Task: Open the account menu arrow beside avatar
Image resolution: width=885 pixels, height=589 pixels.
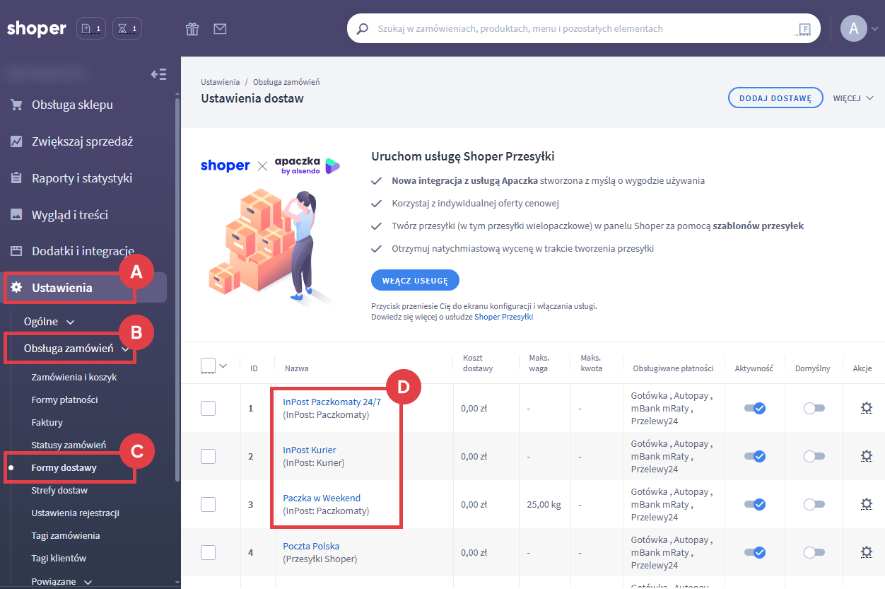Action: tap(875, 29)
